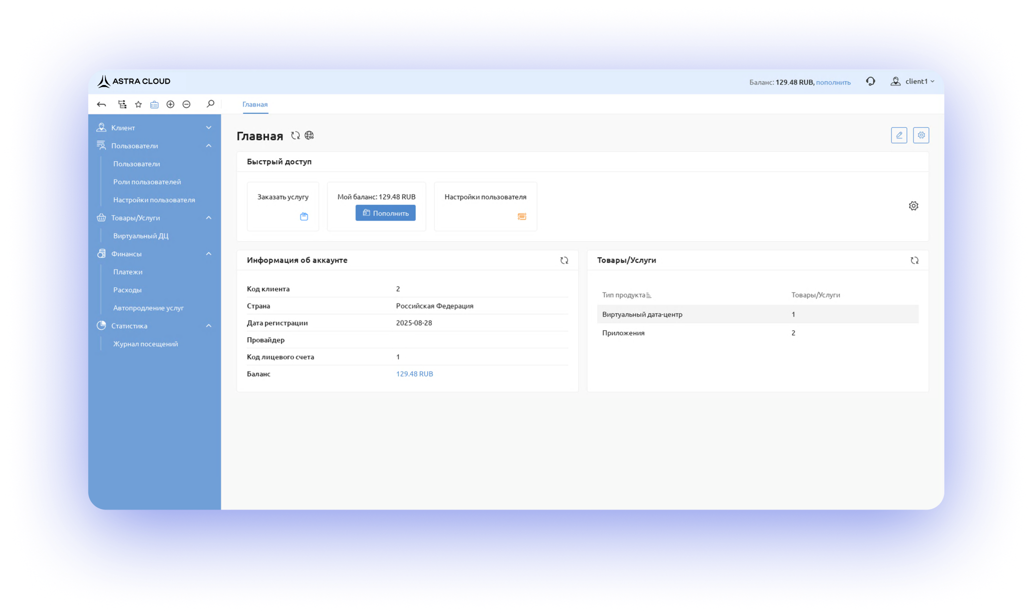
Task: Open Расходы menu item
Action: pyautogui.click(x=127, y=290)
